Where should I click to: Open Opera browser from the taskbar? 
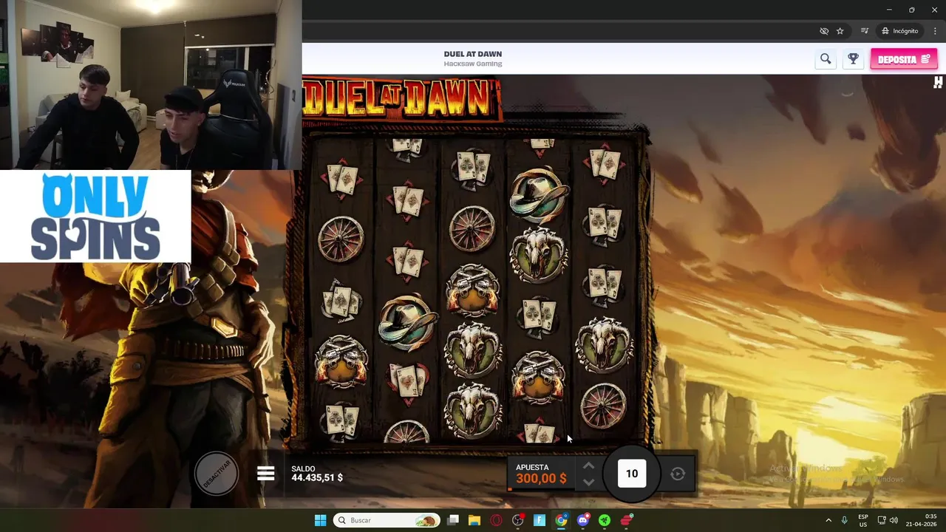pos(496,520)
